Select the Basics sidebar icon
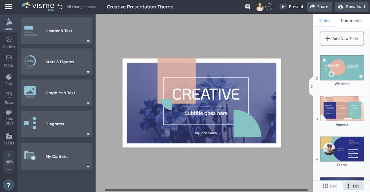 [9, 24]
